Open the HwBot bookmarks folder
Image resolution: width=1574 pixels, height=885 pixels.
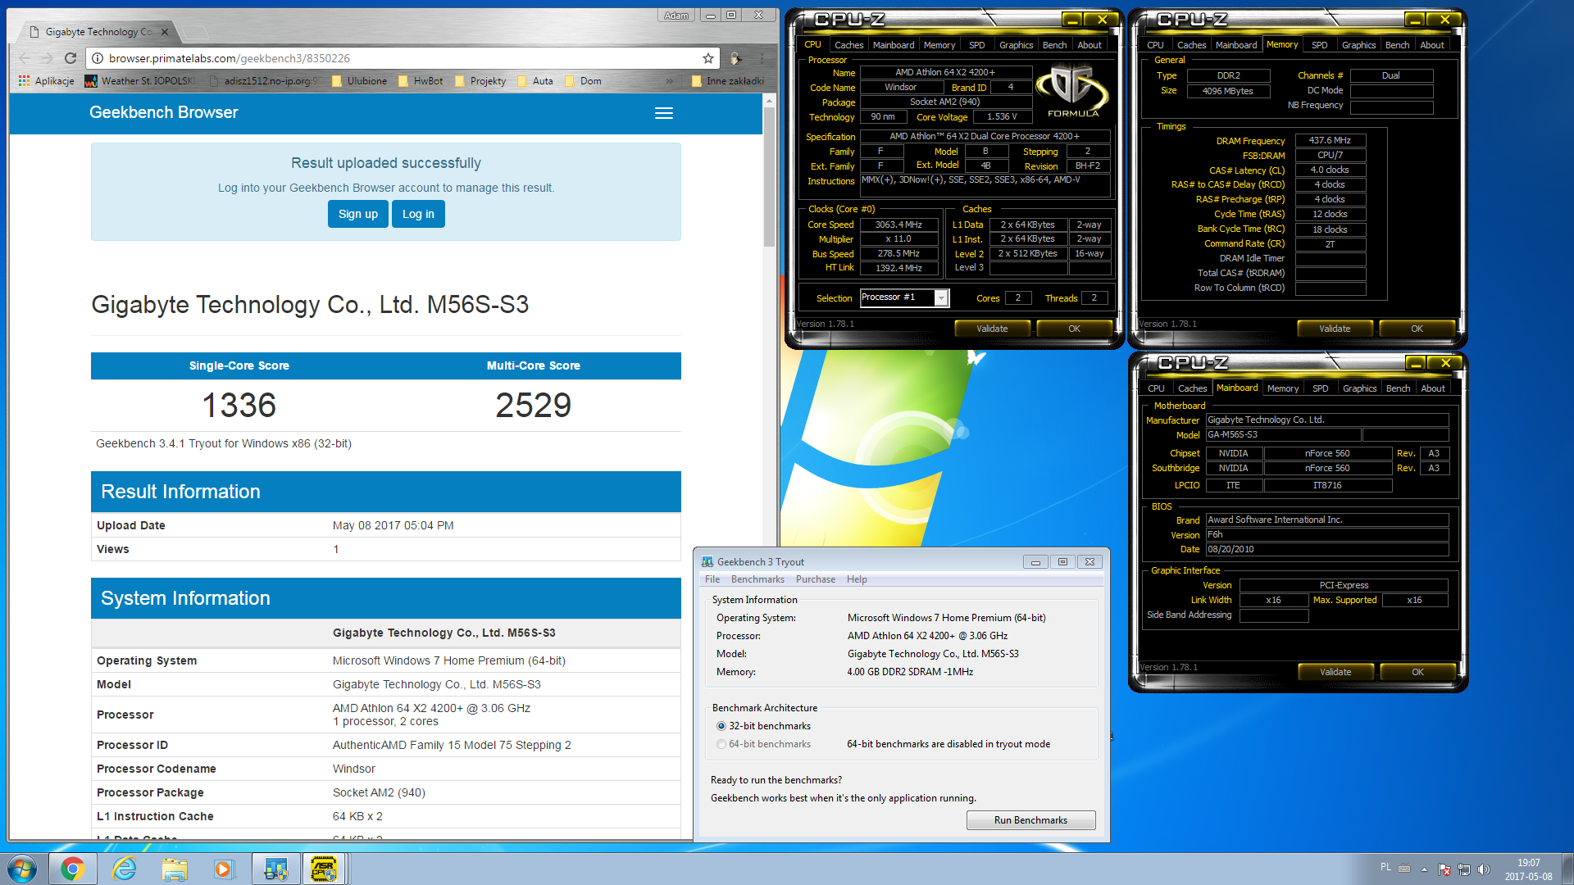coord(421,81)
